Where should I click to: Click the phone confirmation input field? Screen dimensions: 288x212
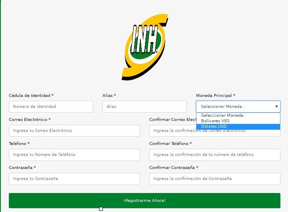coord(215,155)
